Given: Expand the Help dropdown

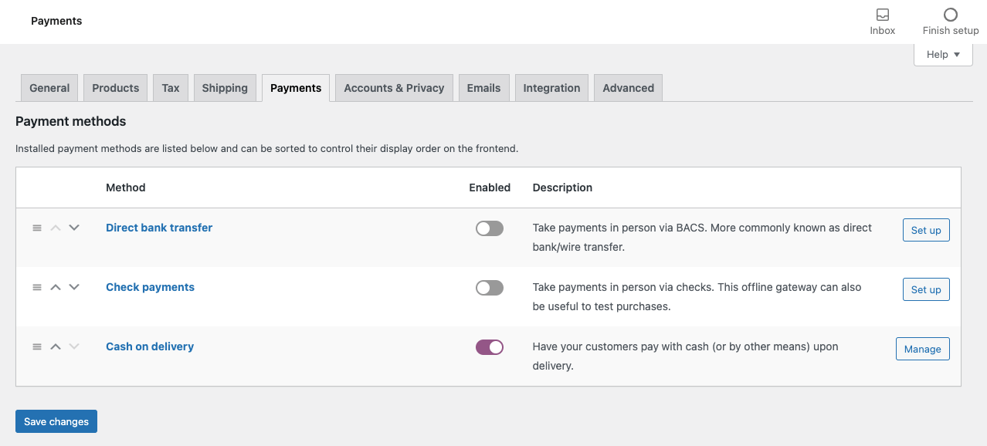Looking at the screenshot, I should (943, 55).
